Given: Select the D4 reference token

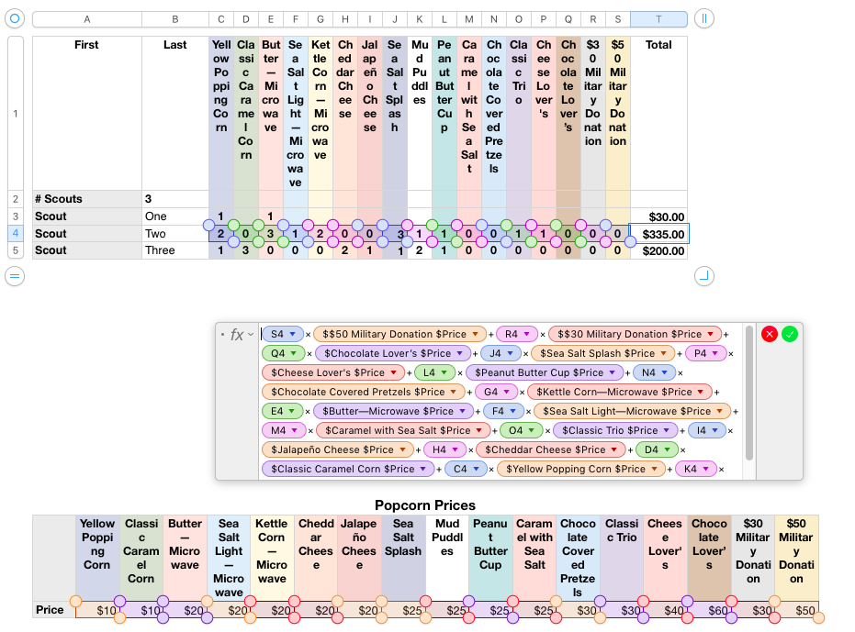Looking at the screenshot, I should pos(657,449).
